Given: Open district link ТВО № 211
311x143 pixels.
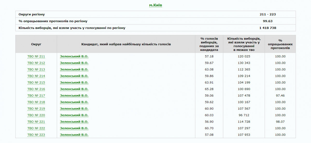Looking at the screenshot, I should pyautogui.click(x=36, y=56).
